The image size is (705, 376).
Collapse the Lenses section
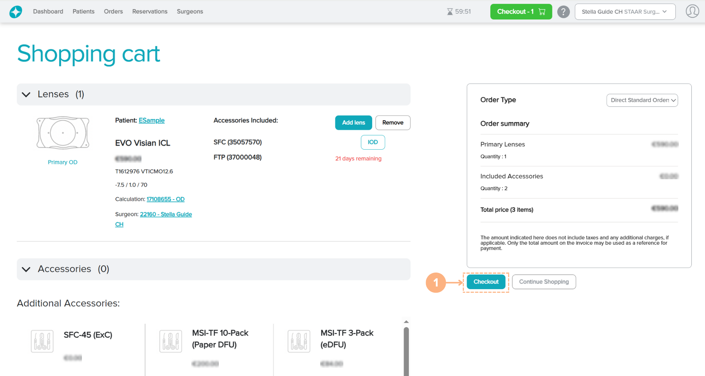pyautogui.click(x=26, y=95)
